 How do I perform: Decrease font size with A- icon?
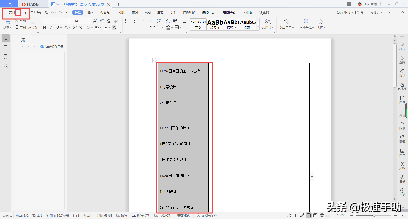[101, 21]
